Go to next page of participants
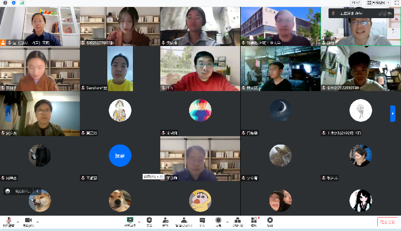This screenshot has height=231, width=401. click(393, 113)
